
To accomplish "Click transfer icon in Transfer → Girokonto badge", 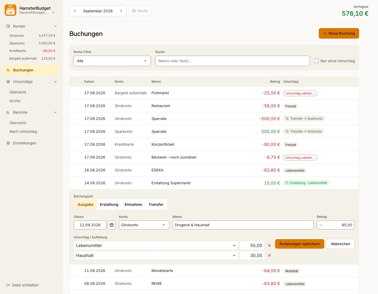I will coord(287,132).
